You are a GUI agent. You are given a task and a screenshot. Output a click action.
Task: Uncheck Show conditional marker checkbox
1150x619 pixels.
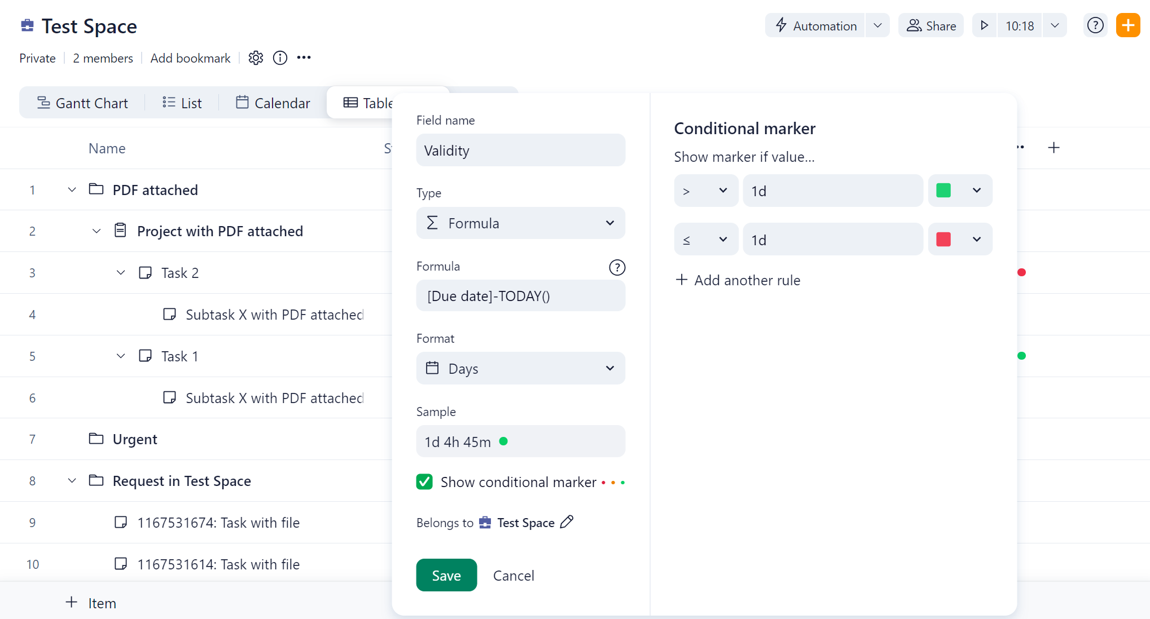[x=424, y=482]
